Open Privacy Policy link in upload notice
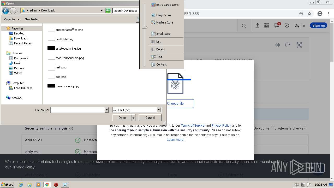This screenshot has width=334, height=188. 221,126
